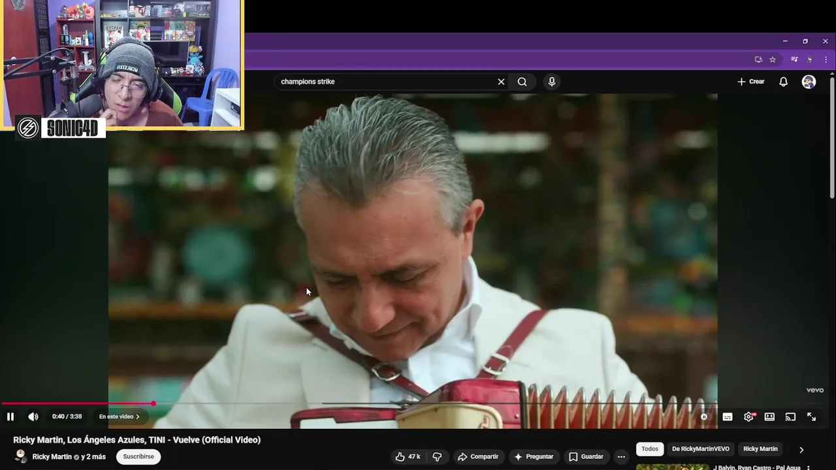Open 'y 2 más' collaborators text

coord(93,457)
